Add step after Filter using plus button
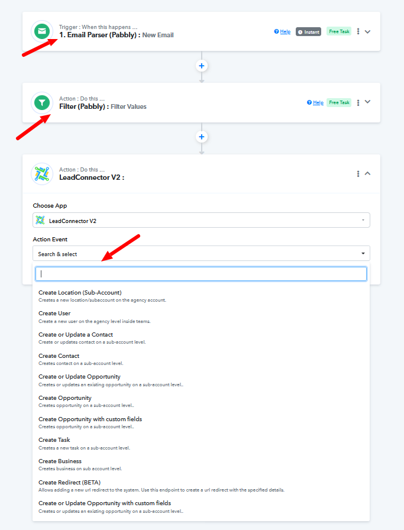 [x=202, y=137]
